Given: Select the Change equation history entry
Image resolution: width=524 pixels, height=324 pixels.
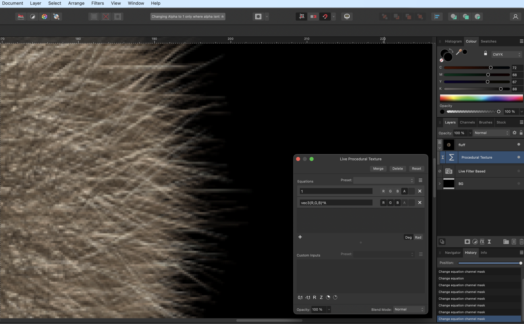Looking at the screenshot, I should click(x=451, y=278).
